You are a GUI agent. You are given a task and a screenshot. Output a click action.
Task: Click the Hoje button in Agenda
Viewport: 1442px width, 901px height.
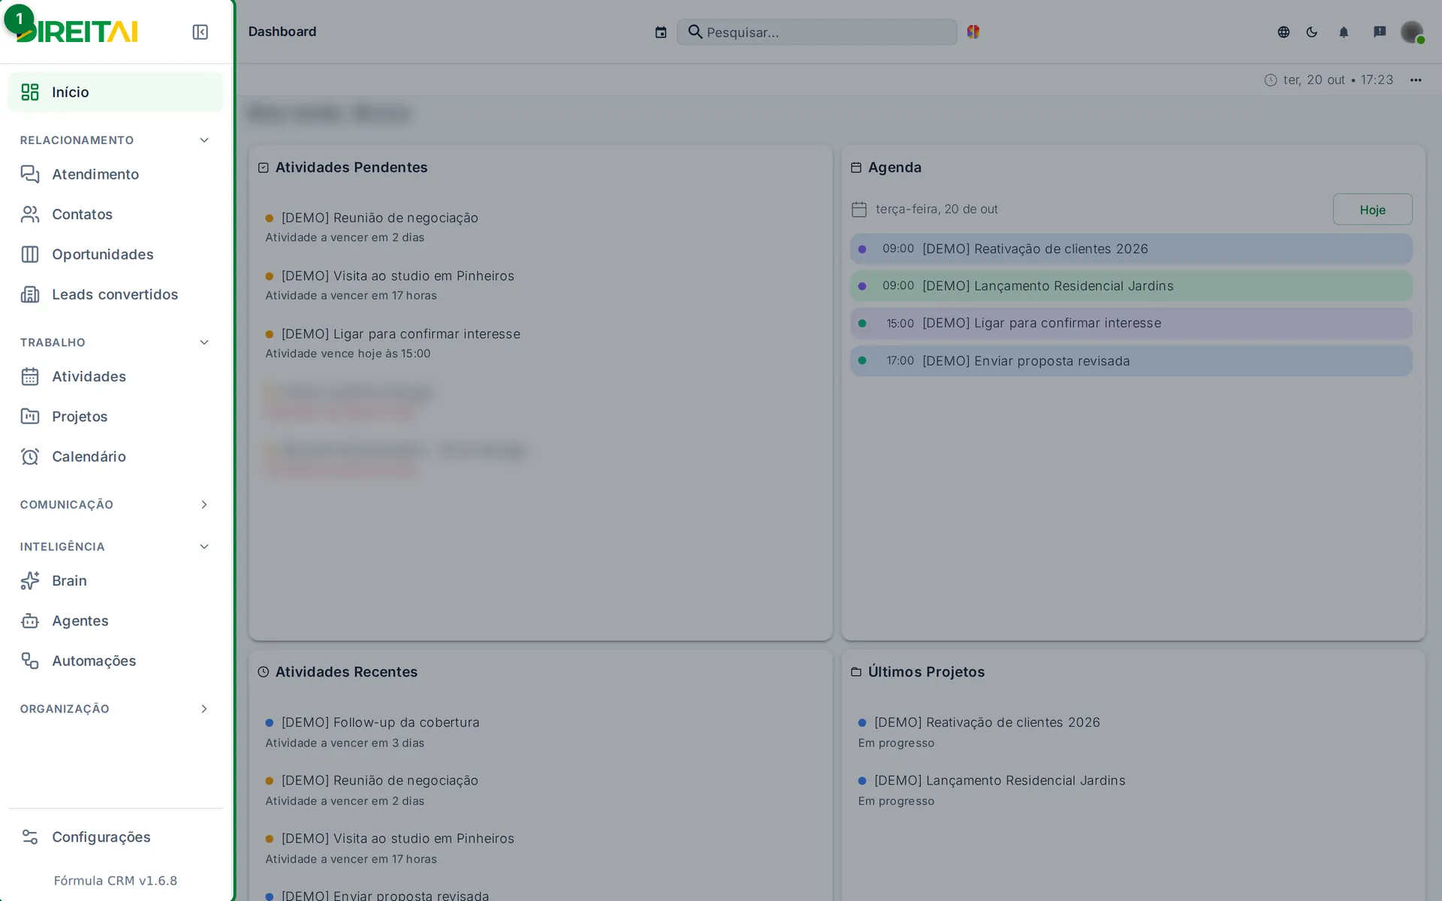point(1372,209)
